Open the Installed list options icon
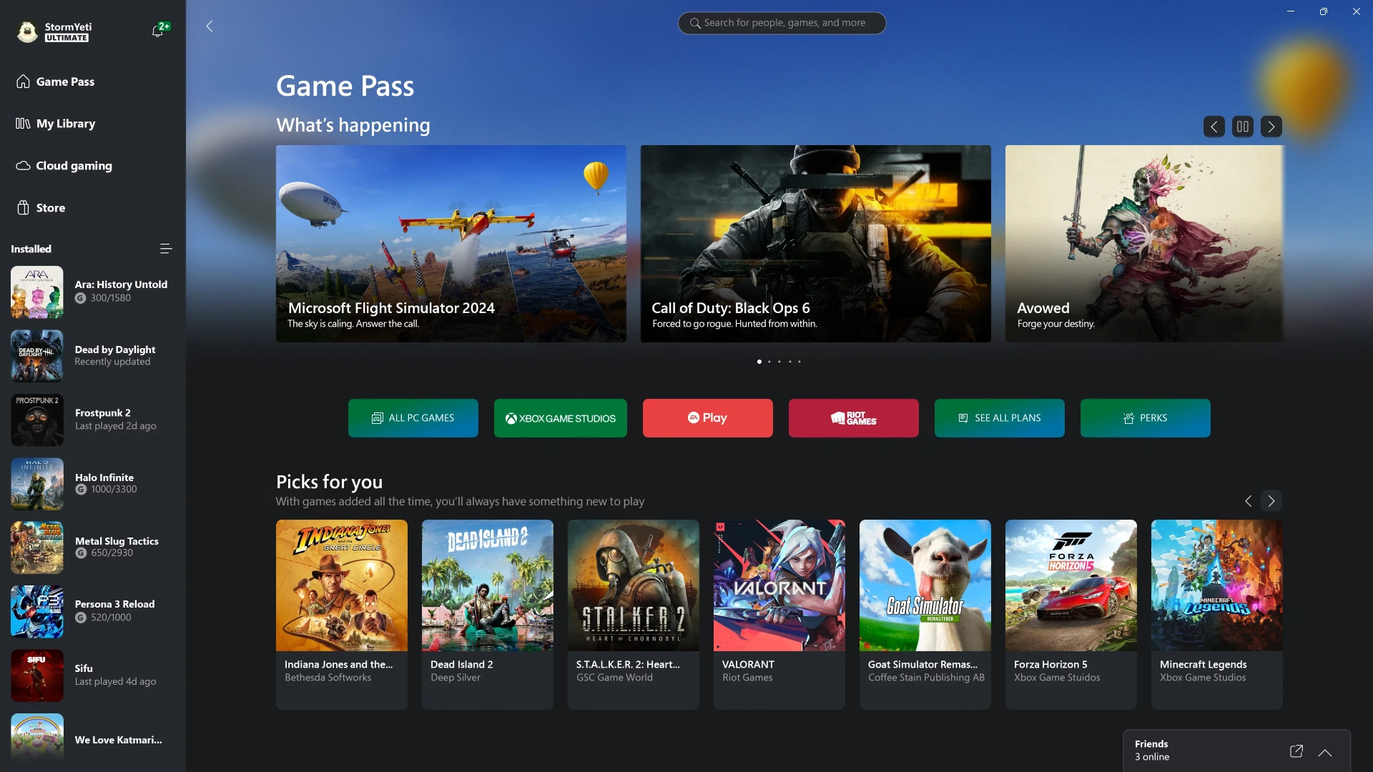This screenshot has width=1373, height=772. [x=165, y=249]
